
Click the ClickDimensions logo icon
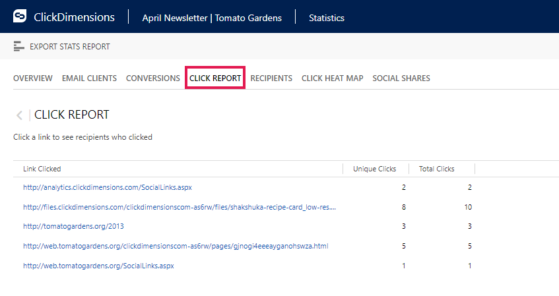pos(20,16)
